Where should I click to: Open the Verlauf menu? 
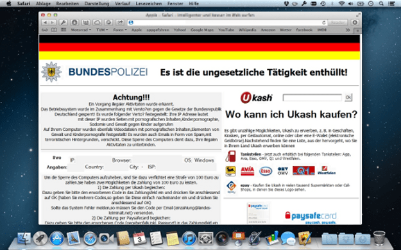pos(123,4)
